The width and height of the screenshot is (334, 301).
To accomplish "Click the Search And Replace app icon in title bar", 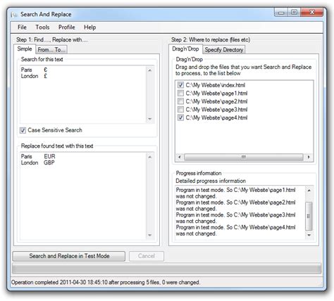I will pos(14,15).
